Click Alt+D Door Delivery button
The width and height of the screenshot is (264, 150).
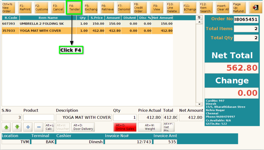click(83, 127)
